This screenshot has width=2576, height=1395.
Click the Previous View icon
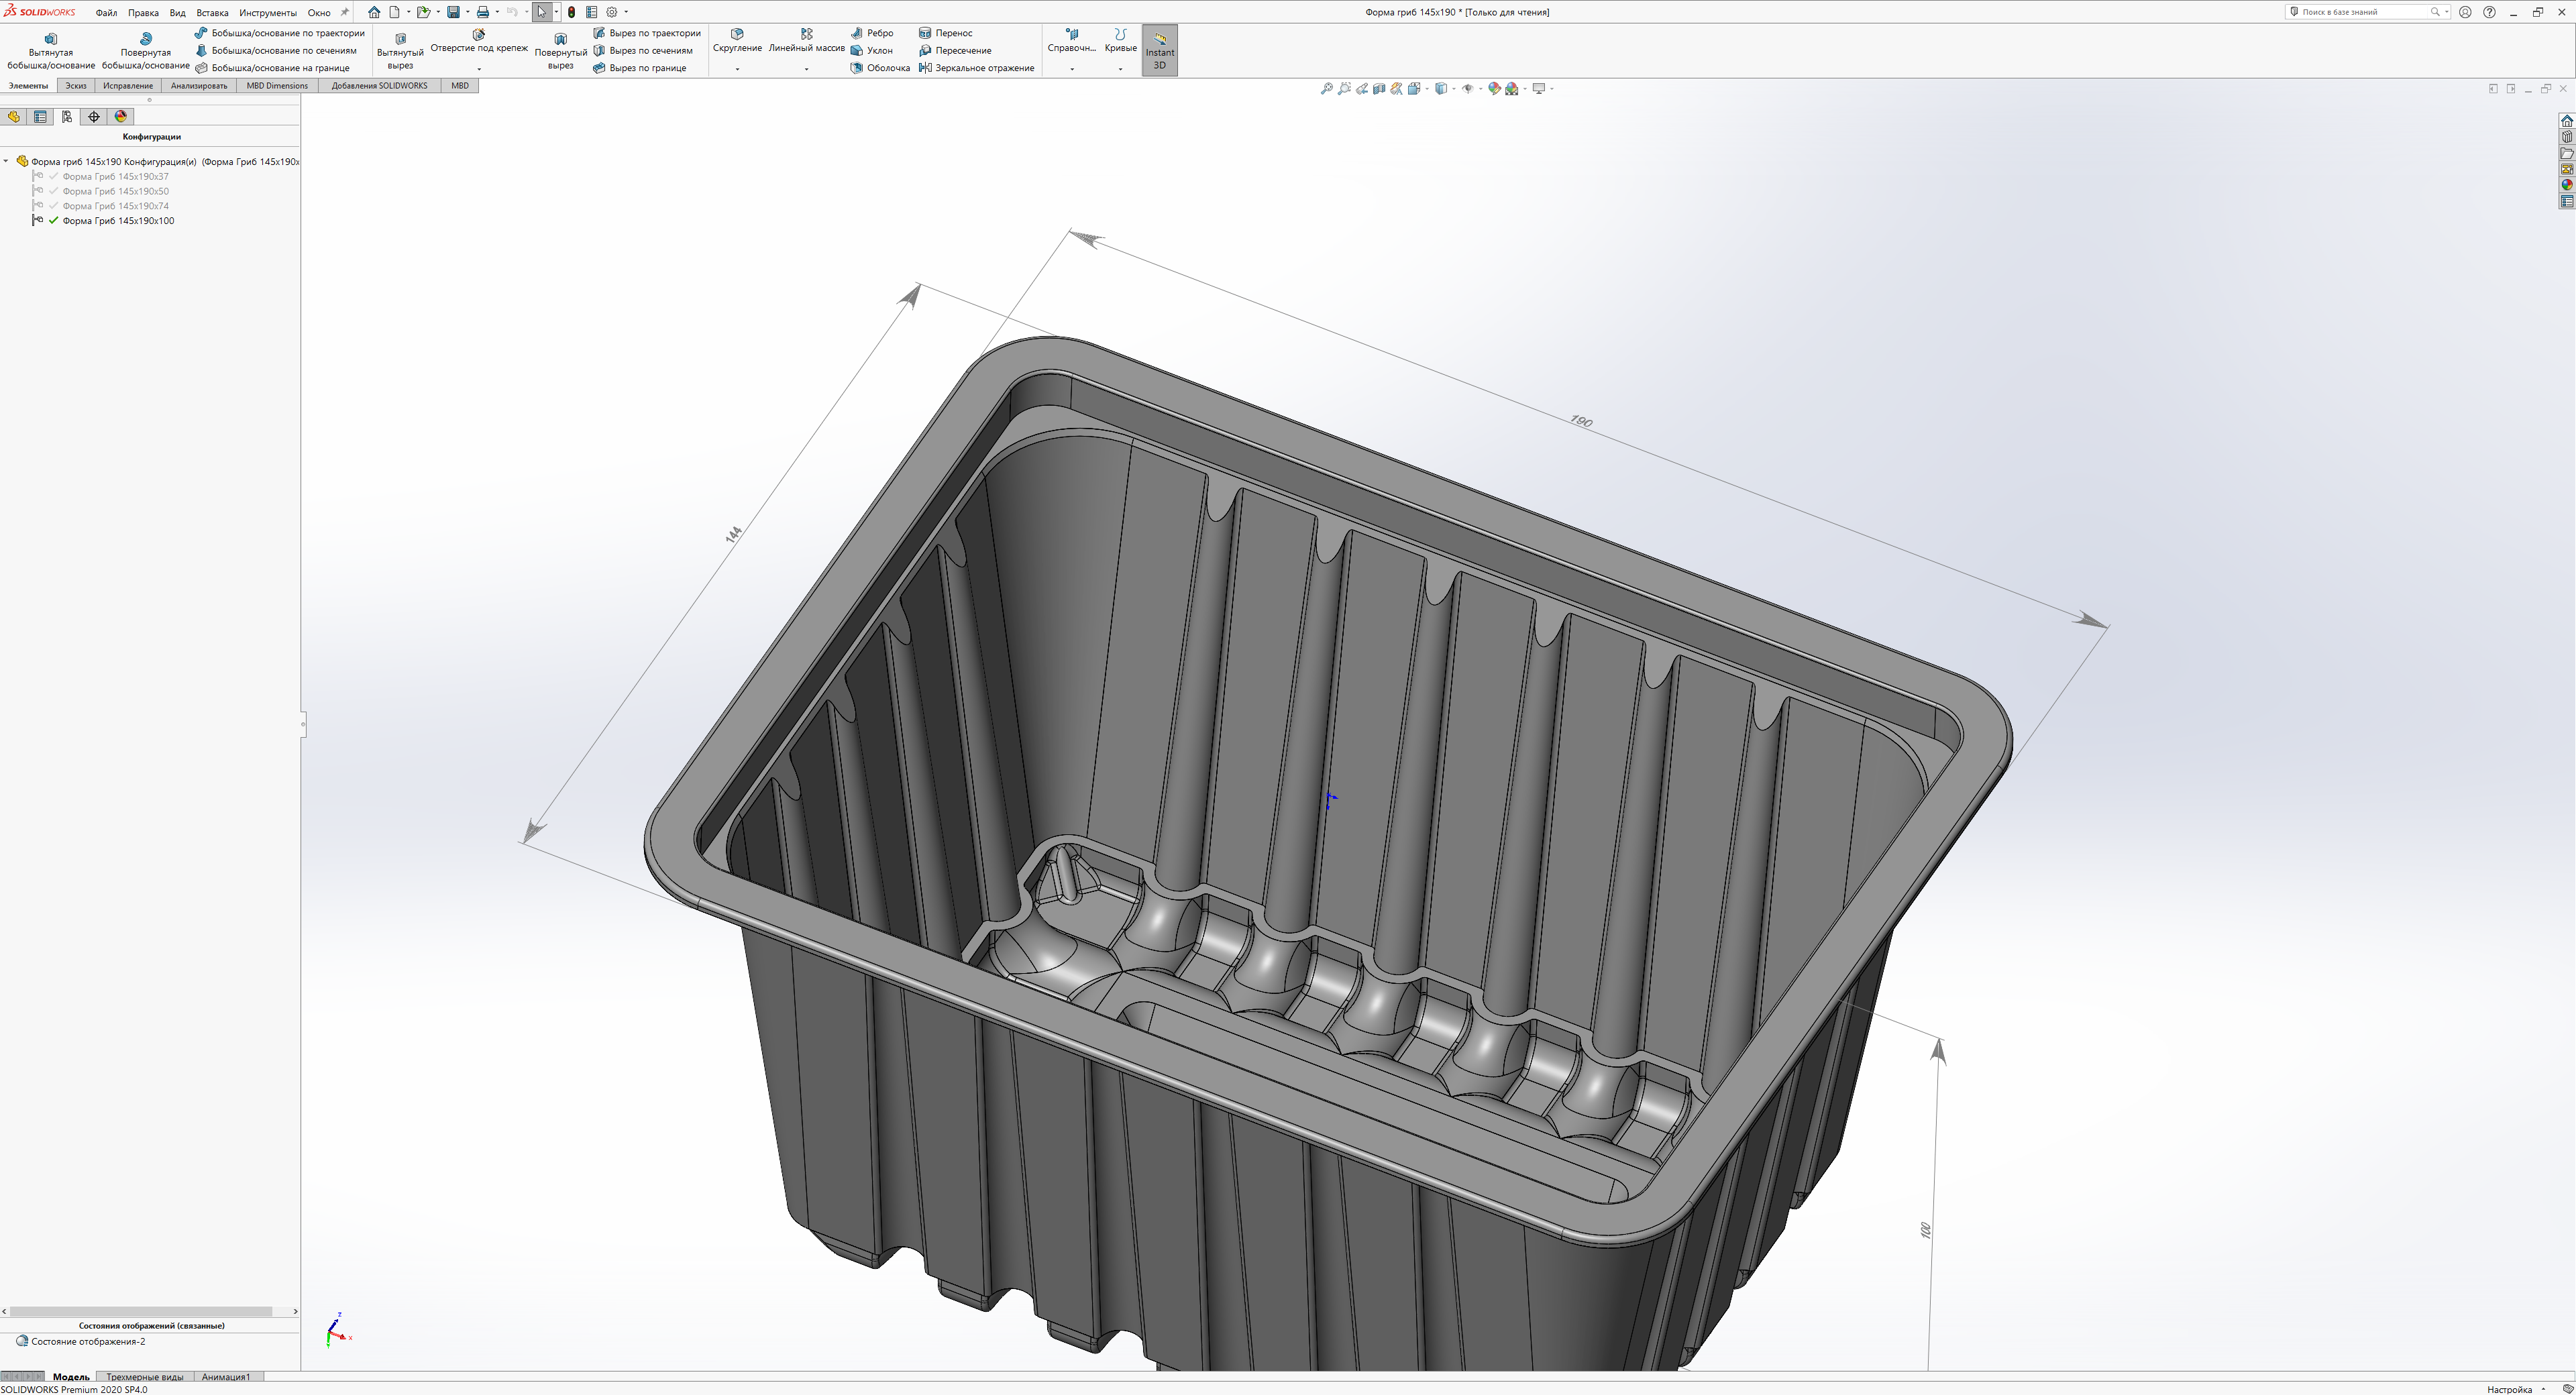coord(1362,89)
